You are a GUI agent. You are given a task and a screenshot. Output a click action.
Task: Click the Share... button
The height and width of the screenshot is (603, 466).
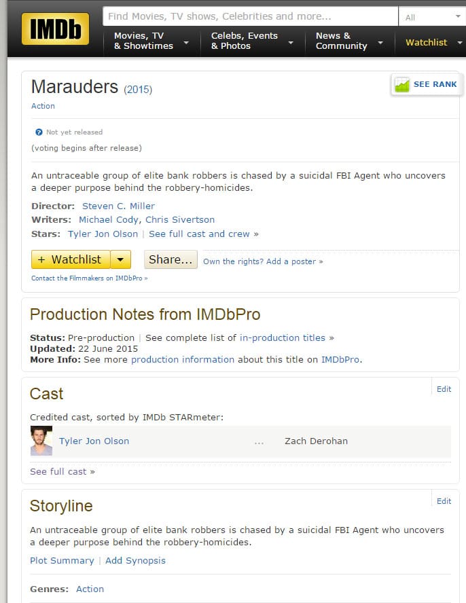click(x=171, y=259)
